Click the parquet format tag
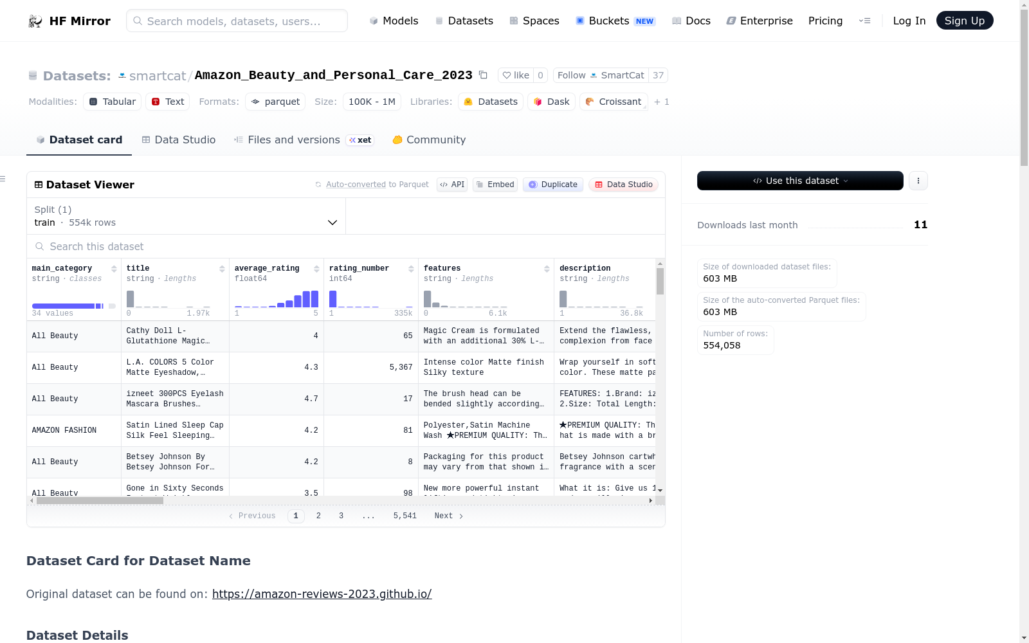 click(x=275, y=102)
